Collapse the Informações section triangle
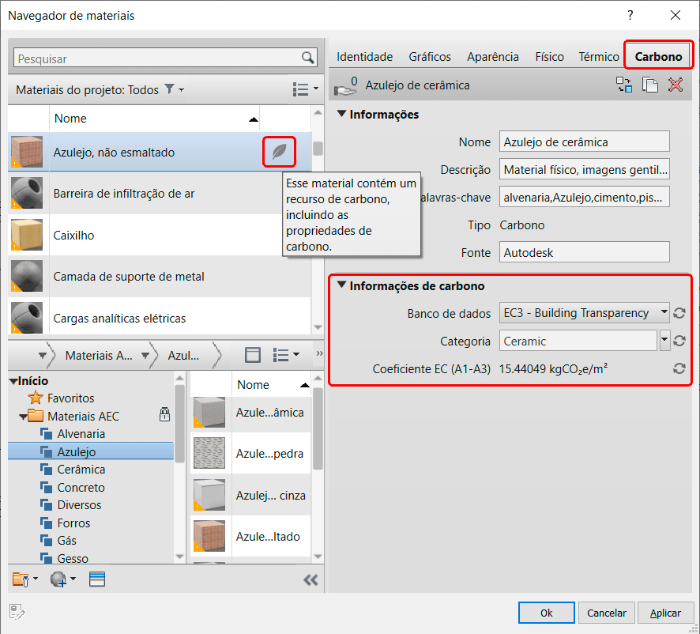The height and width of the screenshot is (634, 700). coord(340,115)
